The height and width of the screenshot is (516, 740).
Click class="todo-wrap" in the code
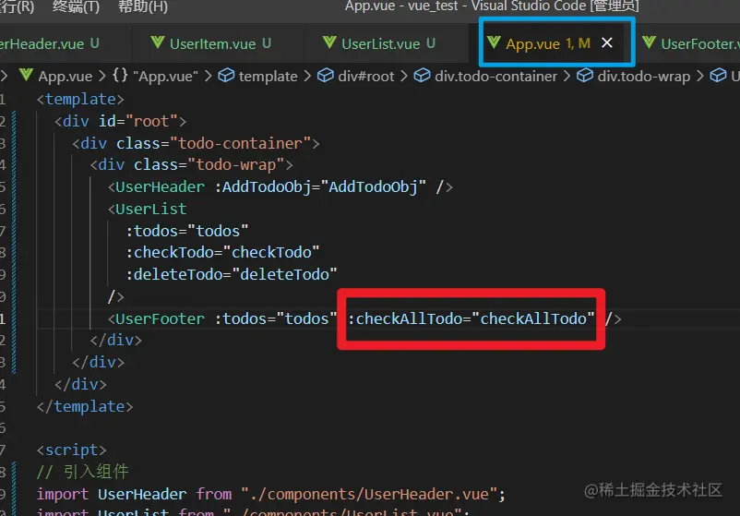209,164
